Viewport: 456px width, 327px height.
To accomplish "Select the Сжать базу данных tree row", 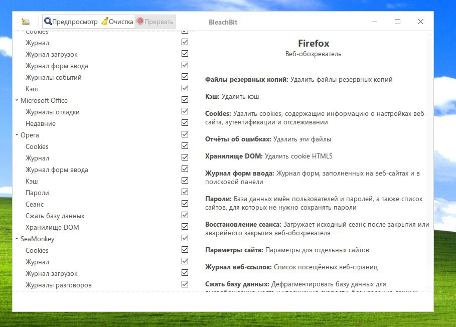I will (x=55, y=216).
